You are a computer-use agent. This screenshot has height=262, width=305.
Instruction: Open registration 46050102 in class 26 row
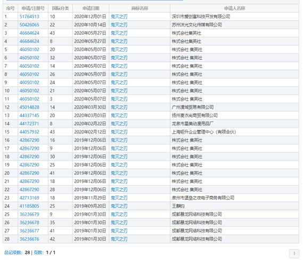pos(29,75)
